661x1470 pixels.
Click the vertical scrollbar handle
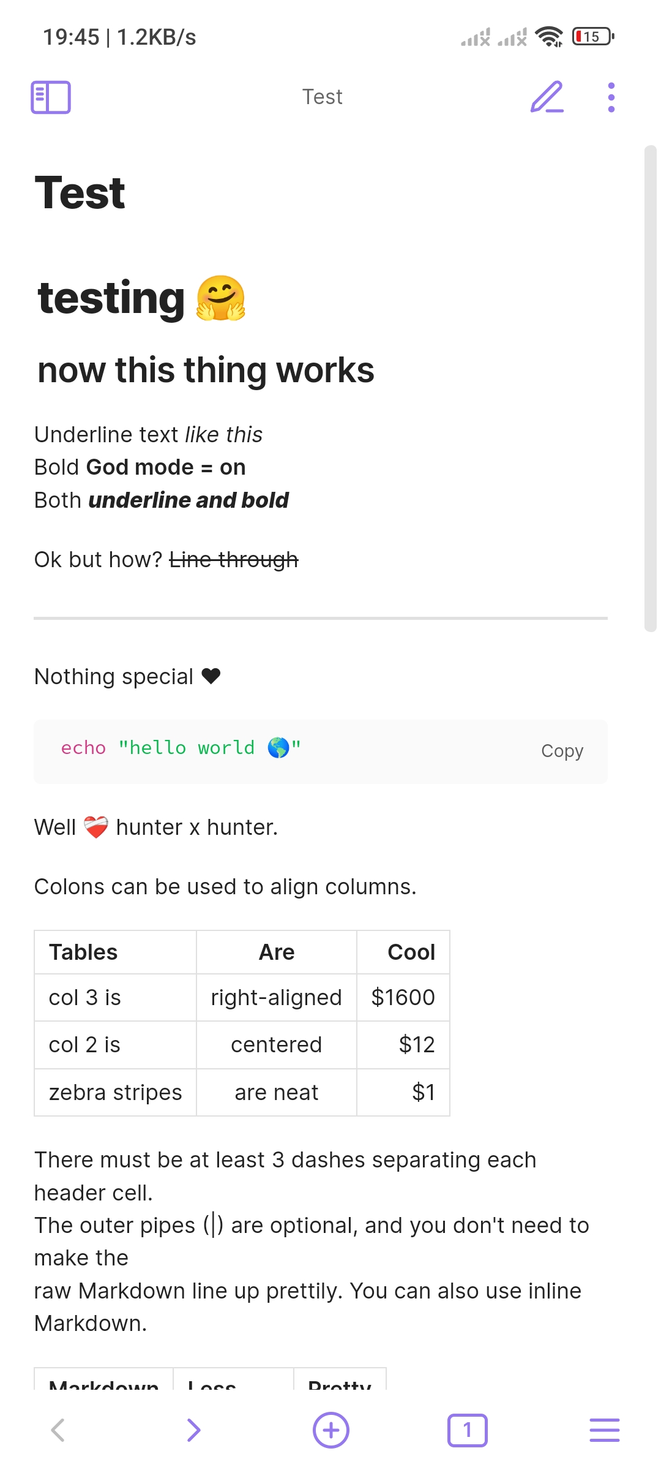pos(650,388)
